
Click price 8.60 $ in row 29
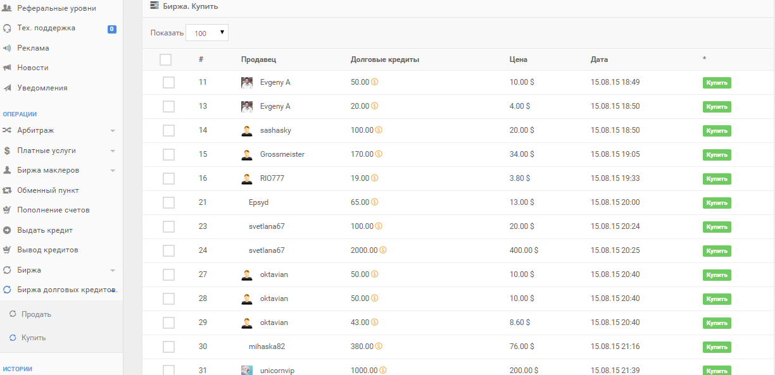tap(520, 323)
